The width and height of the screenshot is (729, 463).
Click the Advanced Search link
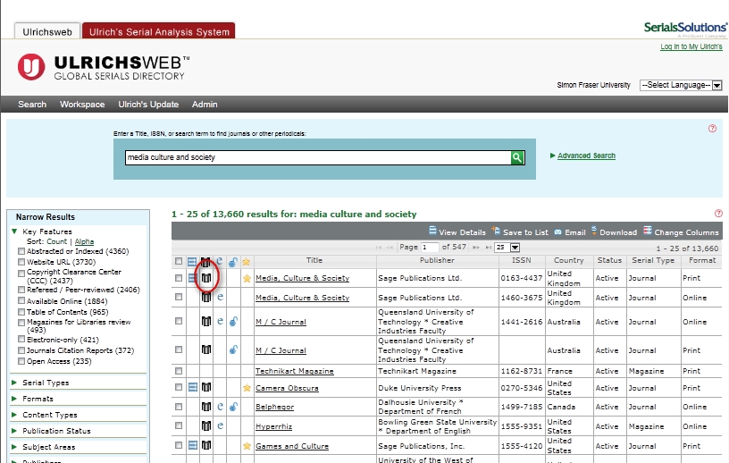click(586, 156)
